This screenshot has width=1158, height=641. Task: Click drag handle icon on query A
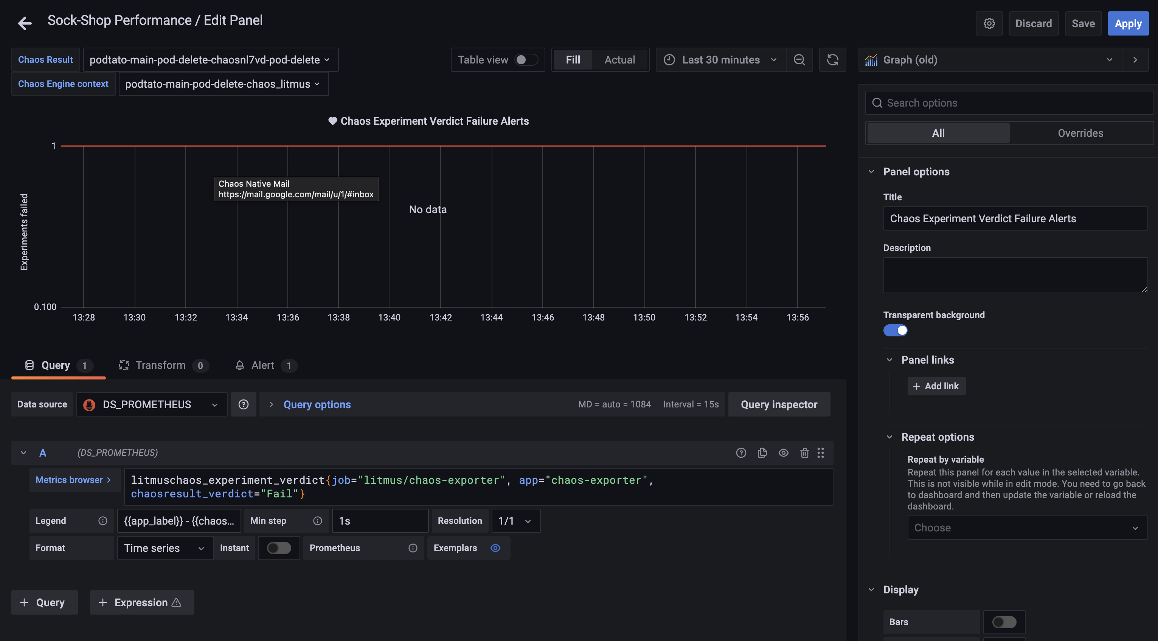pyautogui.click(x=820, y=453)
